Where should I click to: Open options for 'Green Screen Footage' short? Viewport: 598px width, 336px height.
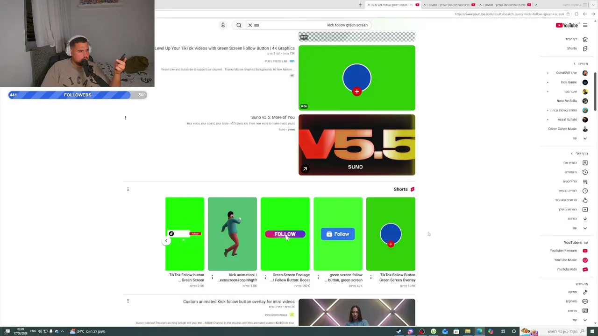265,277
